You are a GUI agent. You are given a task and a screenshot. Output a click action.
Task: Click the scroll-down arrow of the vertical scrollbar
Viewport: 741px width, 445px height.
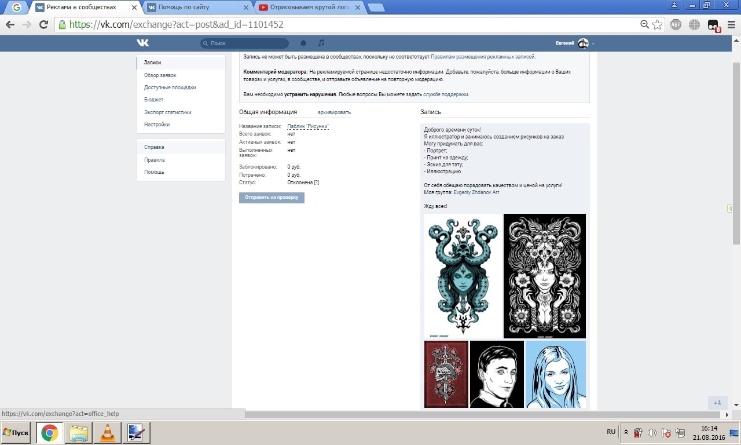click(736, 405)
